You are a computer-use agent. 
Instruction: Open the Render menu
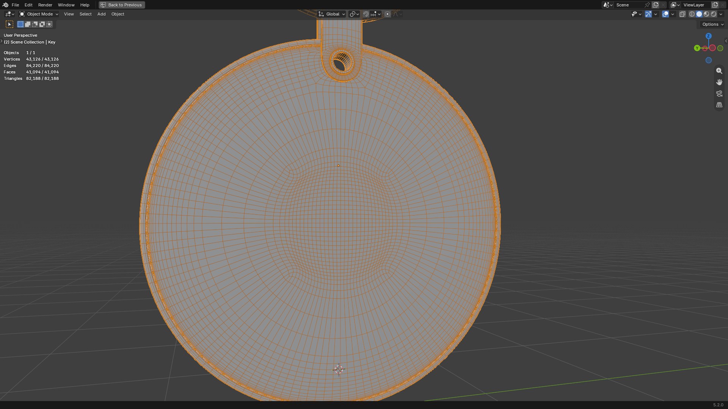click(x=45, y=5)
